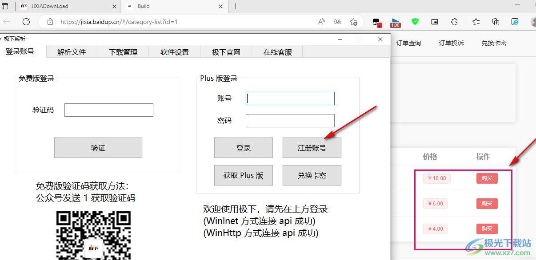
Task: Click 购买 for the ¥6.00 item
Action: click(x=487, y=204)
